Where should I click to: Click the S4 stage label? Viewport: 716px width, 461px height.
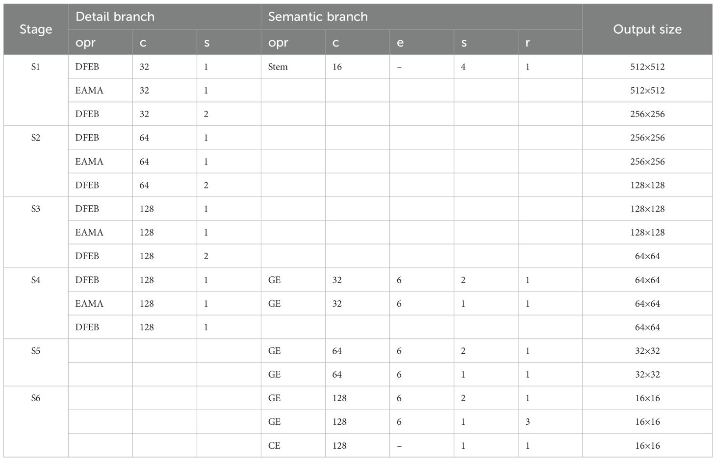36,280
